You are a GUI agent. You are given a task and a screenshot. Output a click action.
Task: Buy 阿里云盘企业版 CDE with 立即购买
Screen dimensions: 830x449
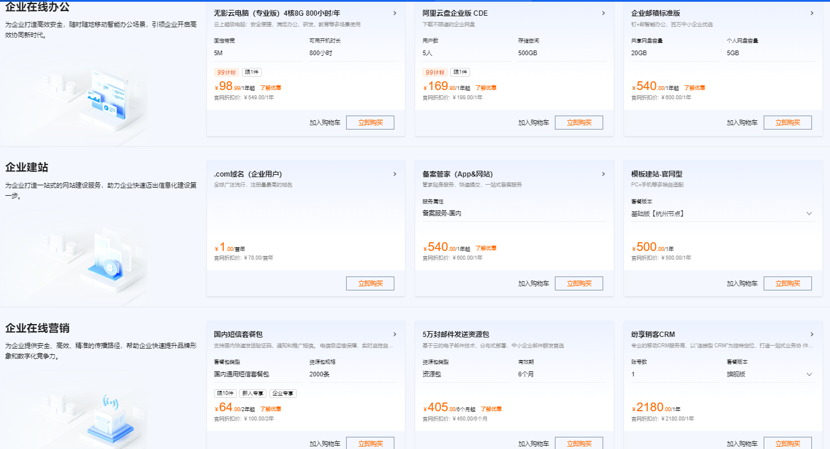click(579, 123)
